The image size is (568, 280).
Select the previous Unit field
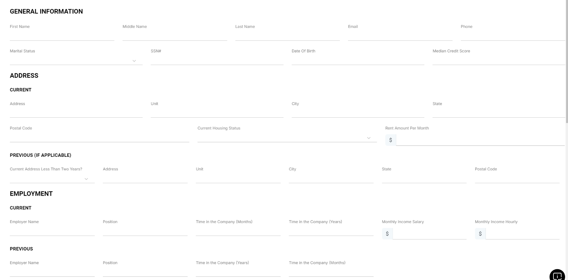tap(238, 179)
